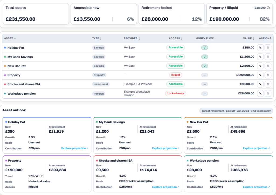
Task: Open Explore projection for Holiday Pot
Action: click(x=75, y=148)
